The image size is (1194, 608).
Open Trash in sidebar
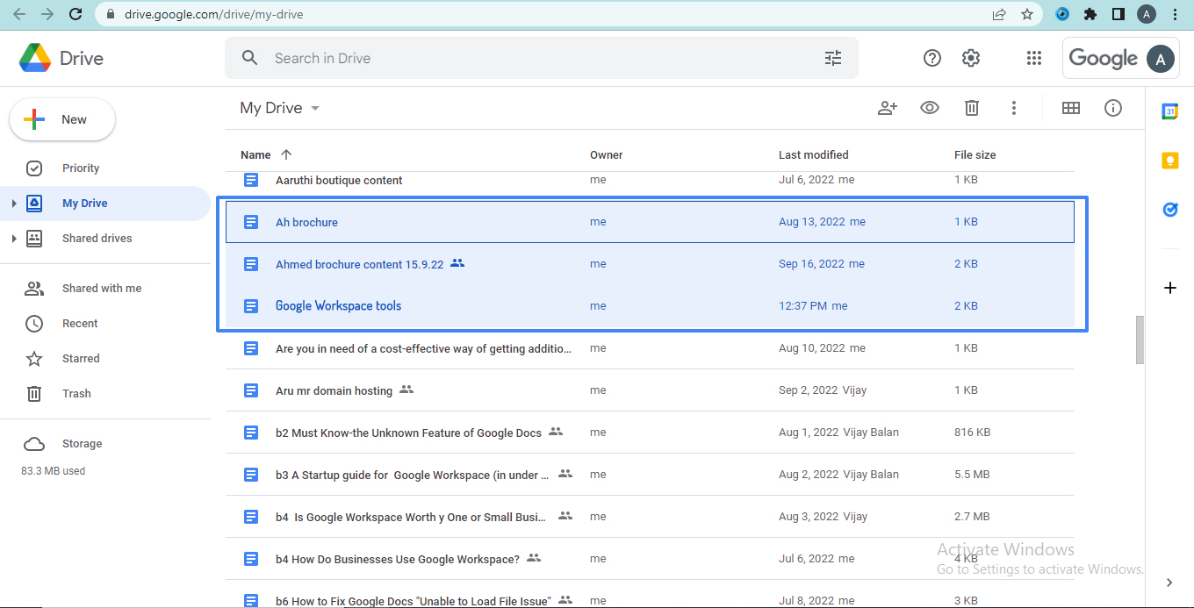[76, 394]
